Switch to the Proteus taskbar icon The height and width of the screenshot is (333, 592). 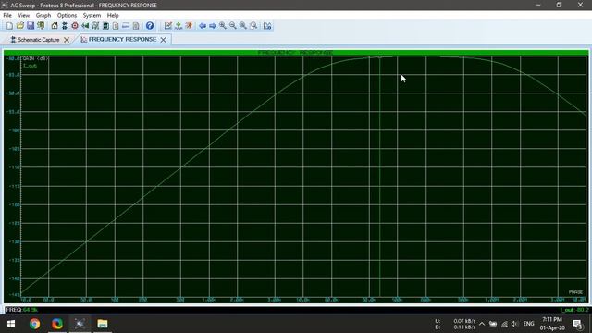pyautogui.click(x=80, y=324)
